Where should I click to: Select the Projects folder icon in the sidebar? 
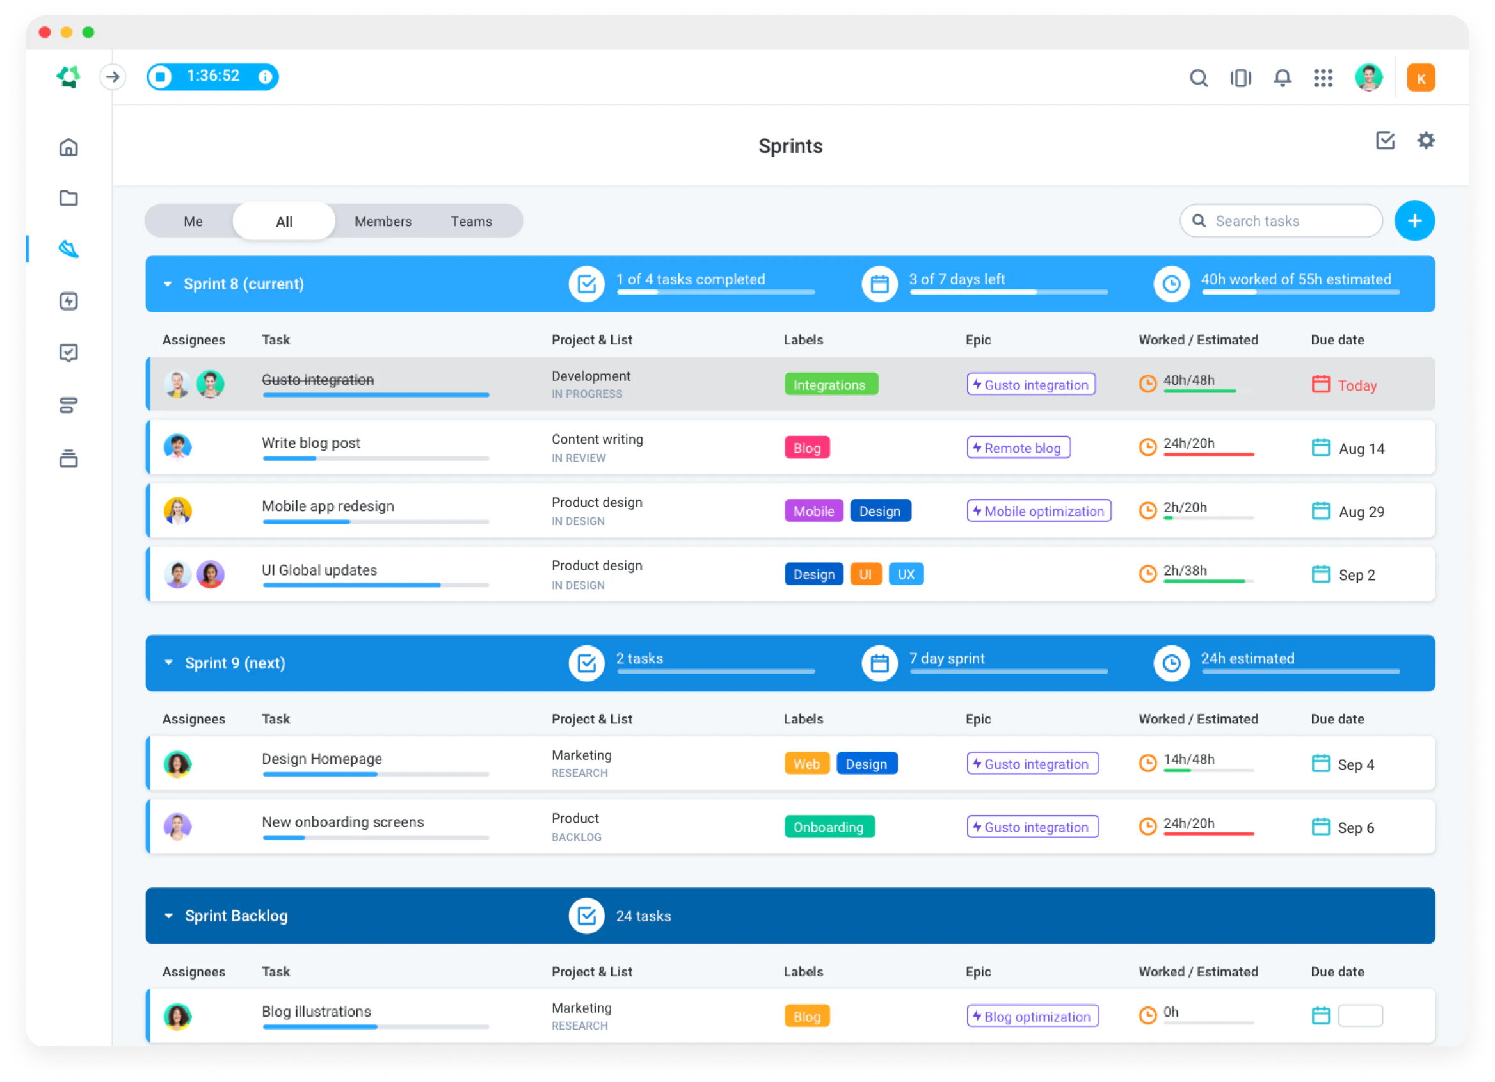point(68,198)
